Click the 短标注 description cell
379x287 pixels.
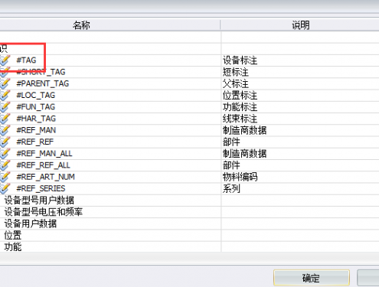coord(300,72)
